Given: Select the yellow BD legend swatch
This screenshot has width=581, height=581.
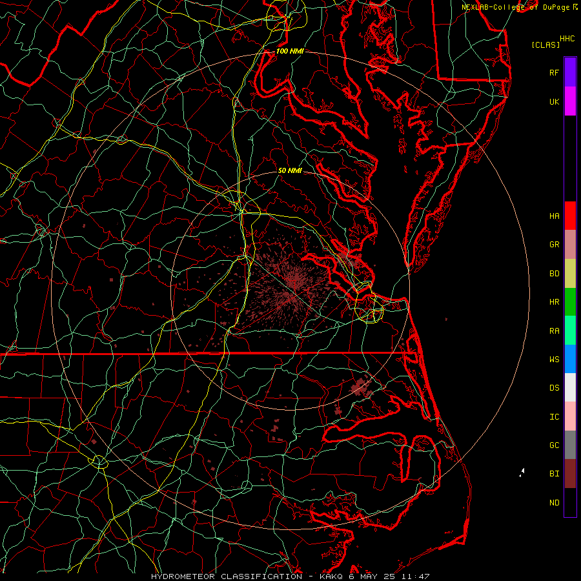Looking at the screenshot, I should point(570,274).
